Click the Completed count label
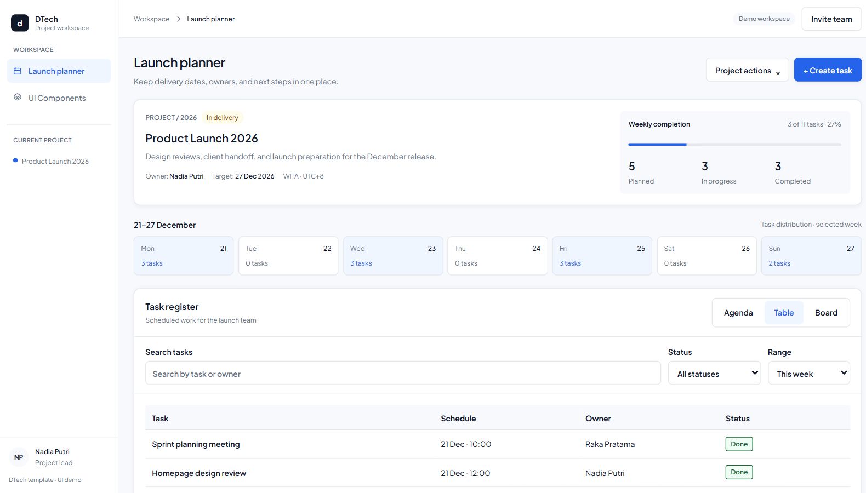This screenshot has height=493, width=866. pos(793,181)
